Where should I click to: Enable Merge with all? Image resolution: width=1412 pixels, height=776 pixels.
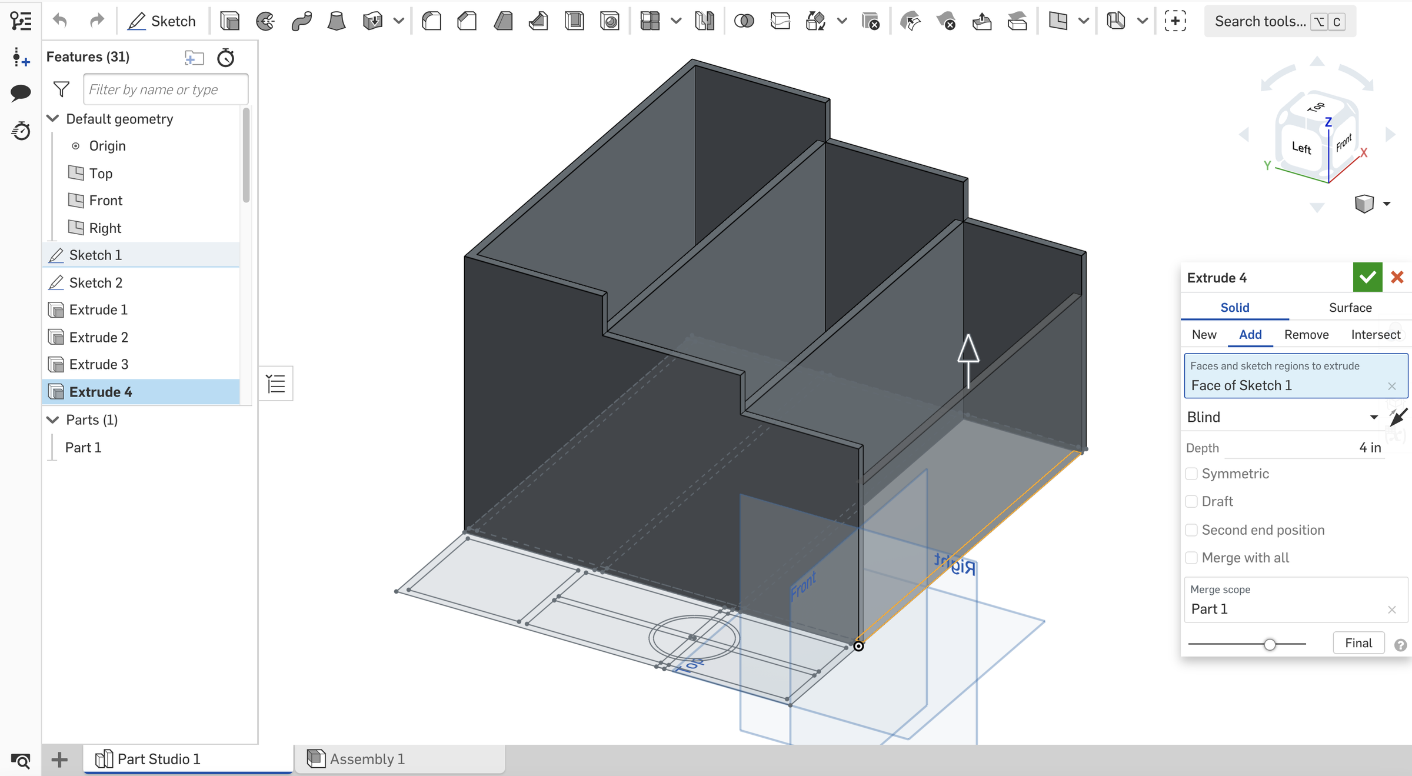pyautogui.click(x=1192, y=557)
